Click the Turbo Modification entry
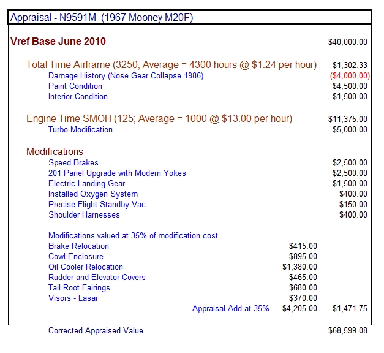Image resolution: width=384 pixels, height=353 pixels. [x=80, y=130]
